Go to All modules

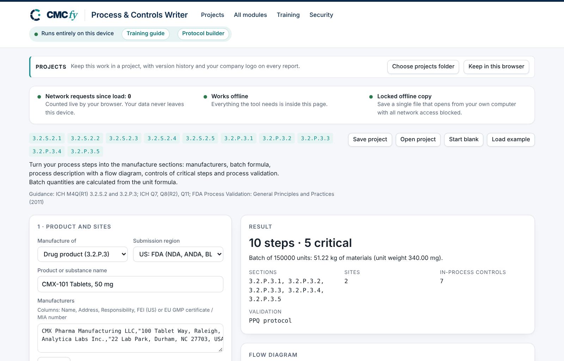click(x=250, y=15)
